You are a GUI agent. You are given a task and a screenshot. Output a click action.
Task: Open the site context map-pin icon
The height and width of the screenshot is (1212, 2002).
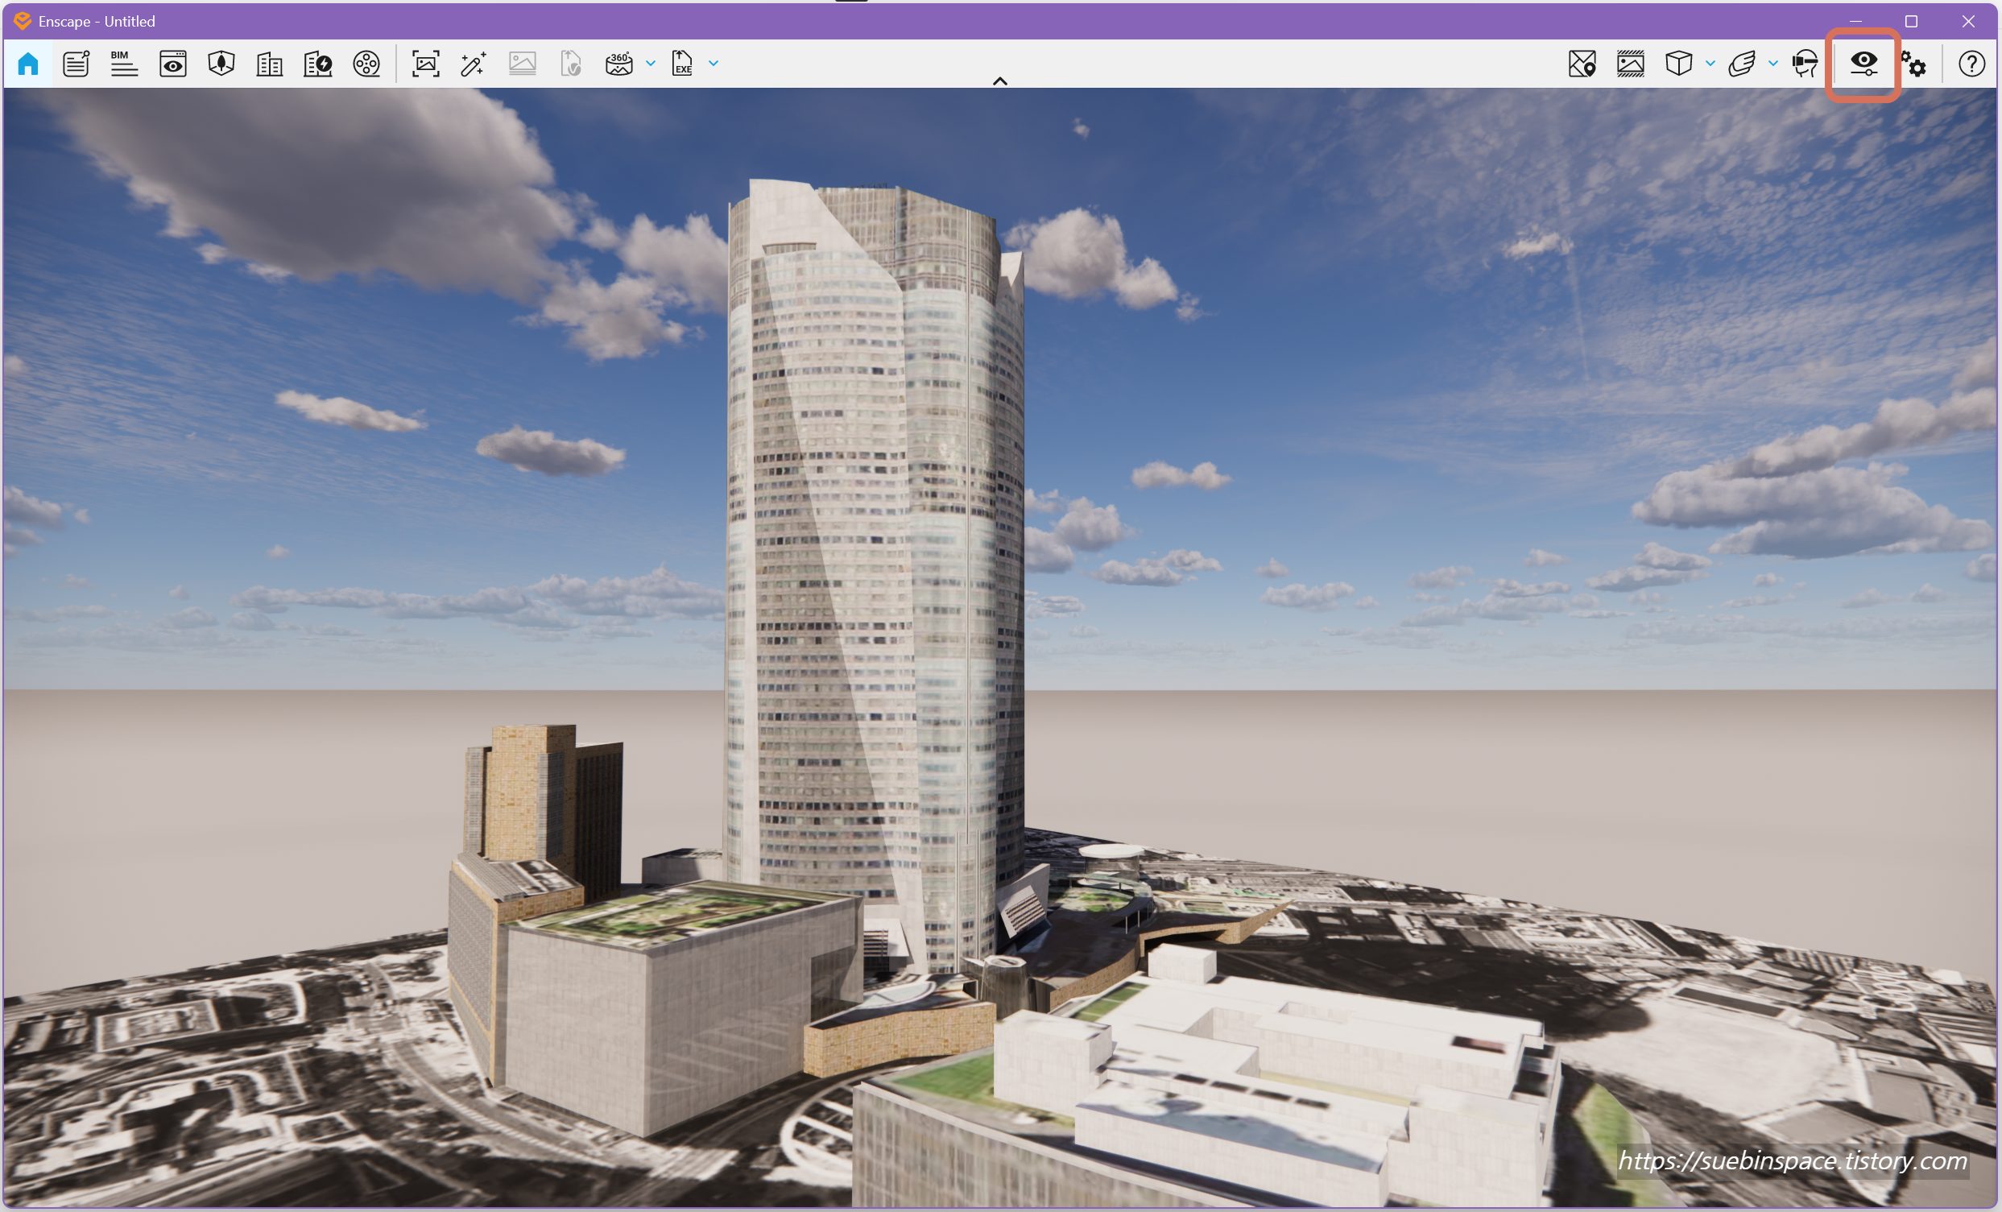click(1582, 64)
